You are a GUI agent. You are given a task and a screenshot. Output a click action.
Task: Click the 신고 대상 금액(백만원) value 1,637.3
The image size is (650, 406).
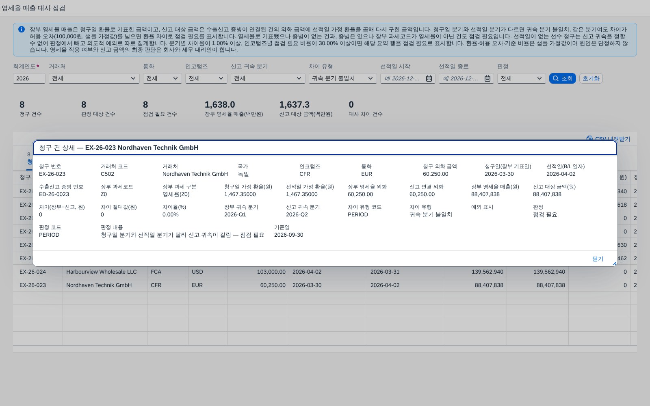point(294,105)
